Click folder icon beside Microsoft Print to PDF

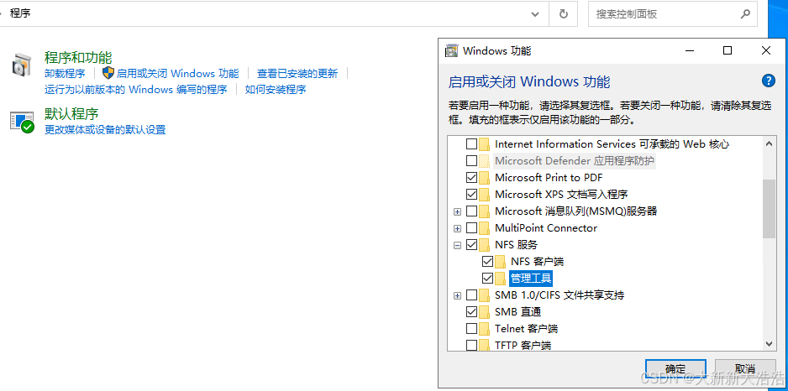coord(485,178)
